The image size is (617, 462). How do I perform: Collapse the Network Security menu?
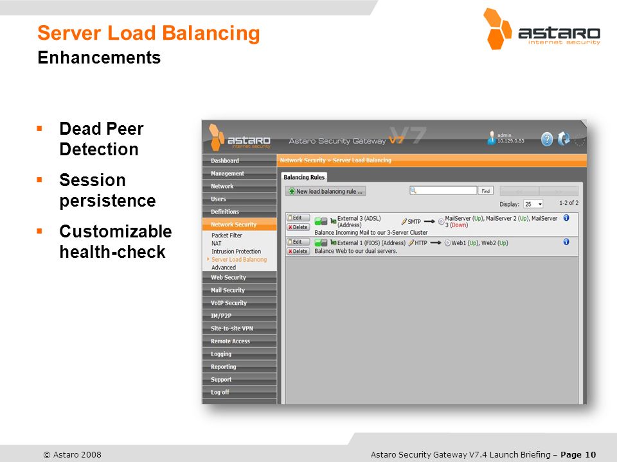click(239, 225)
